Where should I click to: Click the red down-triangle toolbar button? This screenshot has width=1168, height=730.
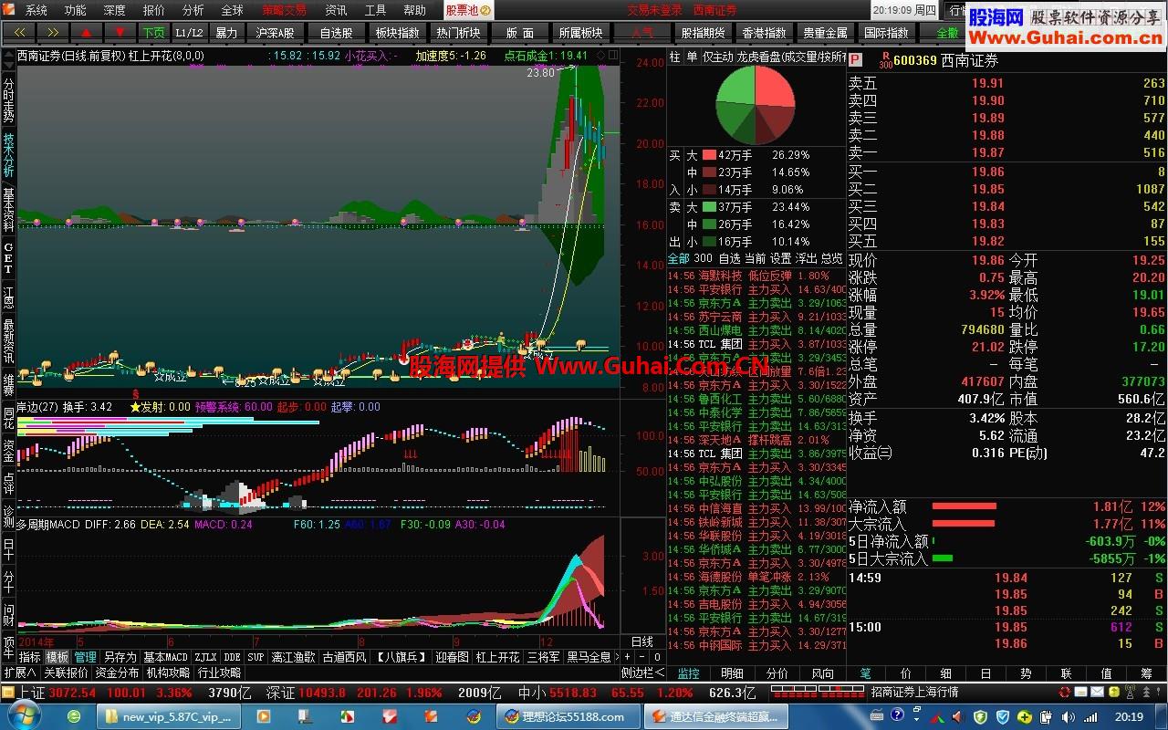coord(120,32)
